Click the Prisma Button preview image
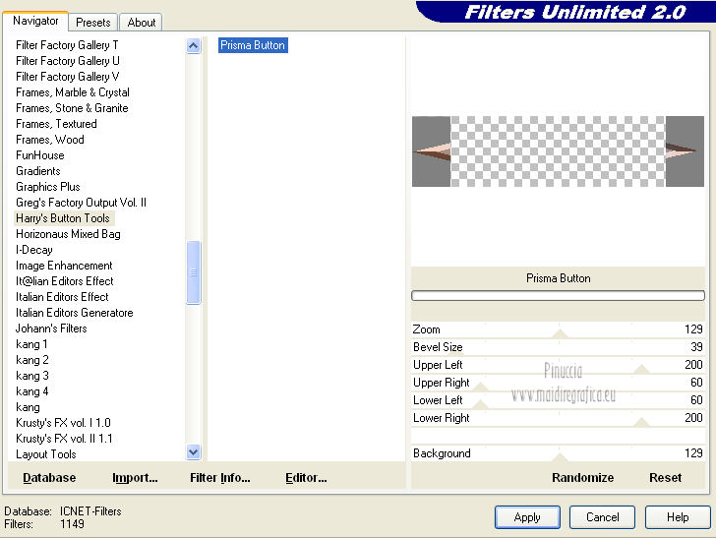This screenshot has height=538, width=716. coord(558,151)
